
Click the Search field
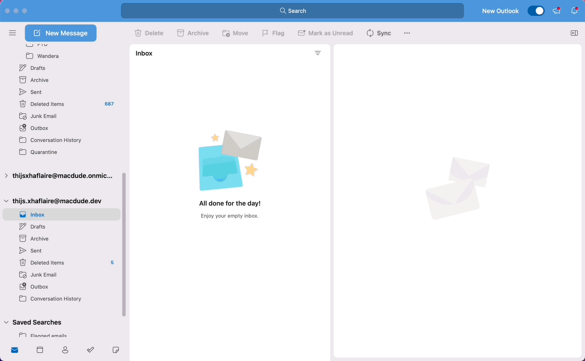click(x=292, y=11)
